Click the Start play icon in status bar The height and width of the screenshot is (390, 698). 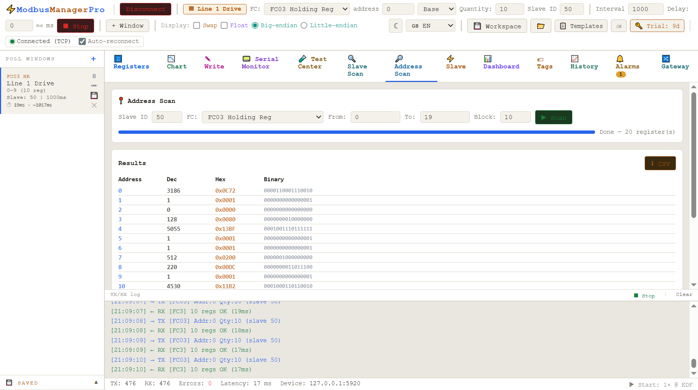(x=631, y=384)
